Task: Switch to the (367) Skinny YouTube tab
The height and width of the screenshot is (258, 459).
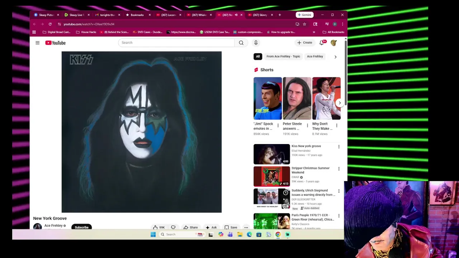Action: (260, 15)
